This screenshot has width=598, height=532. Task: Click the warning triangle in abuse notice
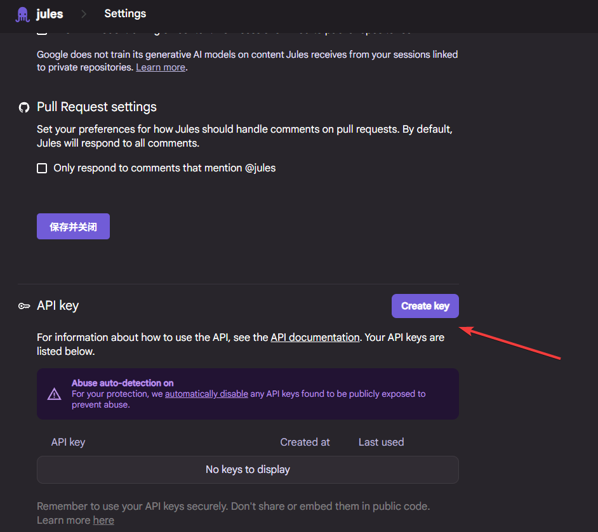pyautogui.click(x=55, y=394)
